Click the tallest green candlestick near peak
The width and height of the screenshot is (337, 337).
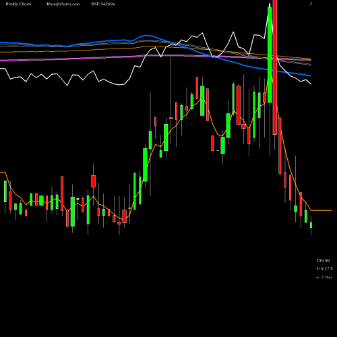tap(270, 55)
